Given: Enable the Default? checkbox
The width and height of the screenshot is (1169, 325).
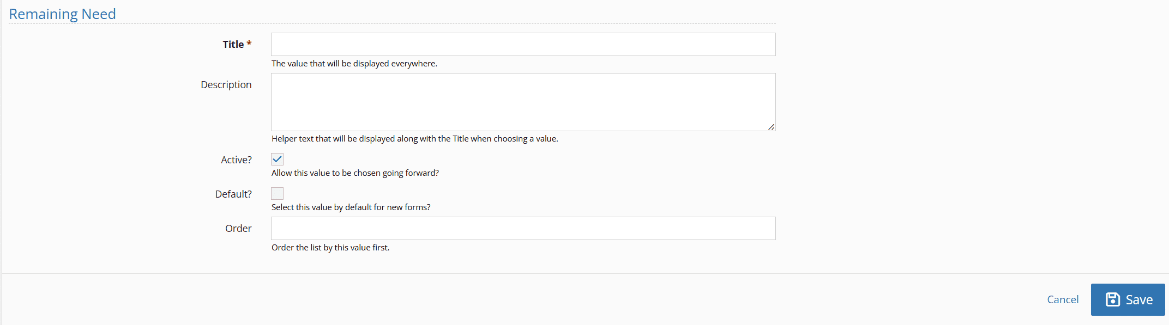Looking at the screenshot, I should pos(278,193).
